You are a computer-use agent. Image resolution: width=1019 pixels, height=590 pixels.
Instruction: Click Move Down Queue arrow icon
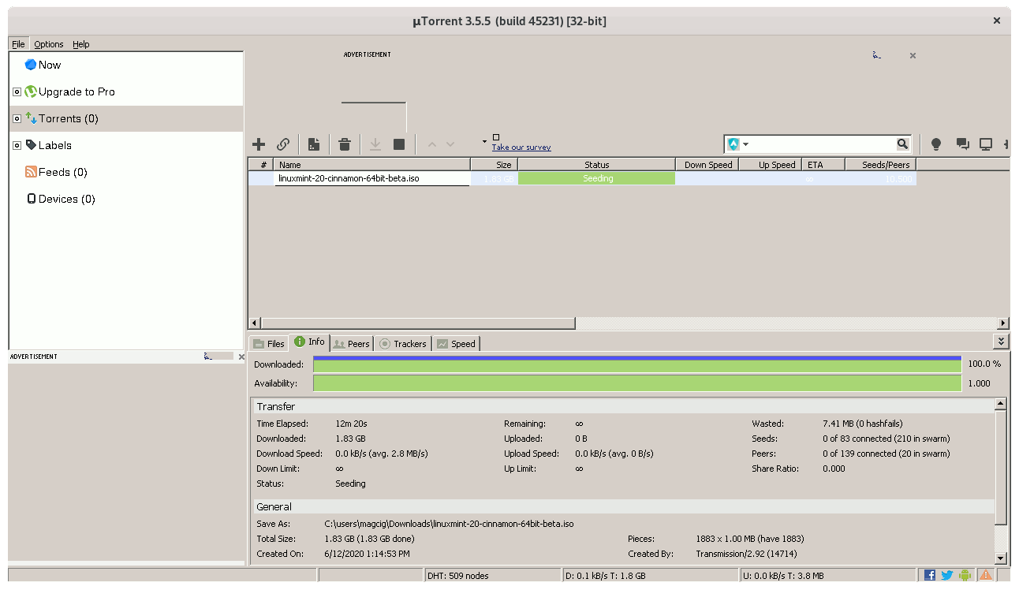[x=450, y=144]
